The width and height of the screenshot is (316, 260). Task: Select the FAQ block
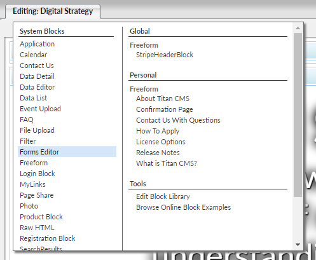point(27,120)
